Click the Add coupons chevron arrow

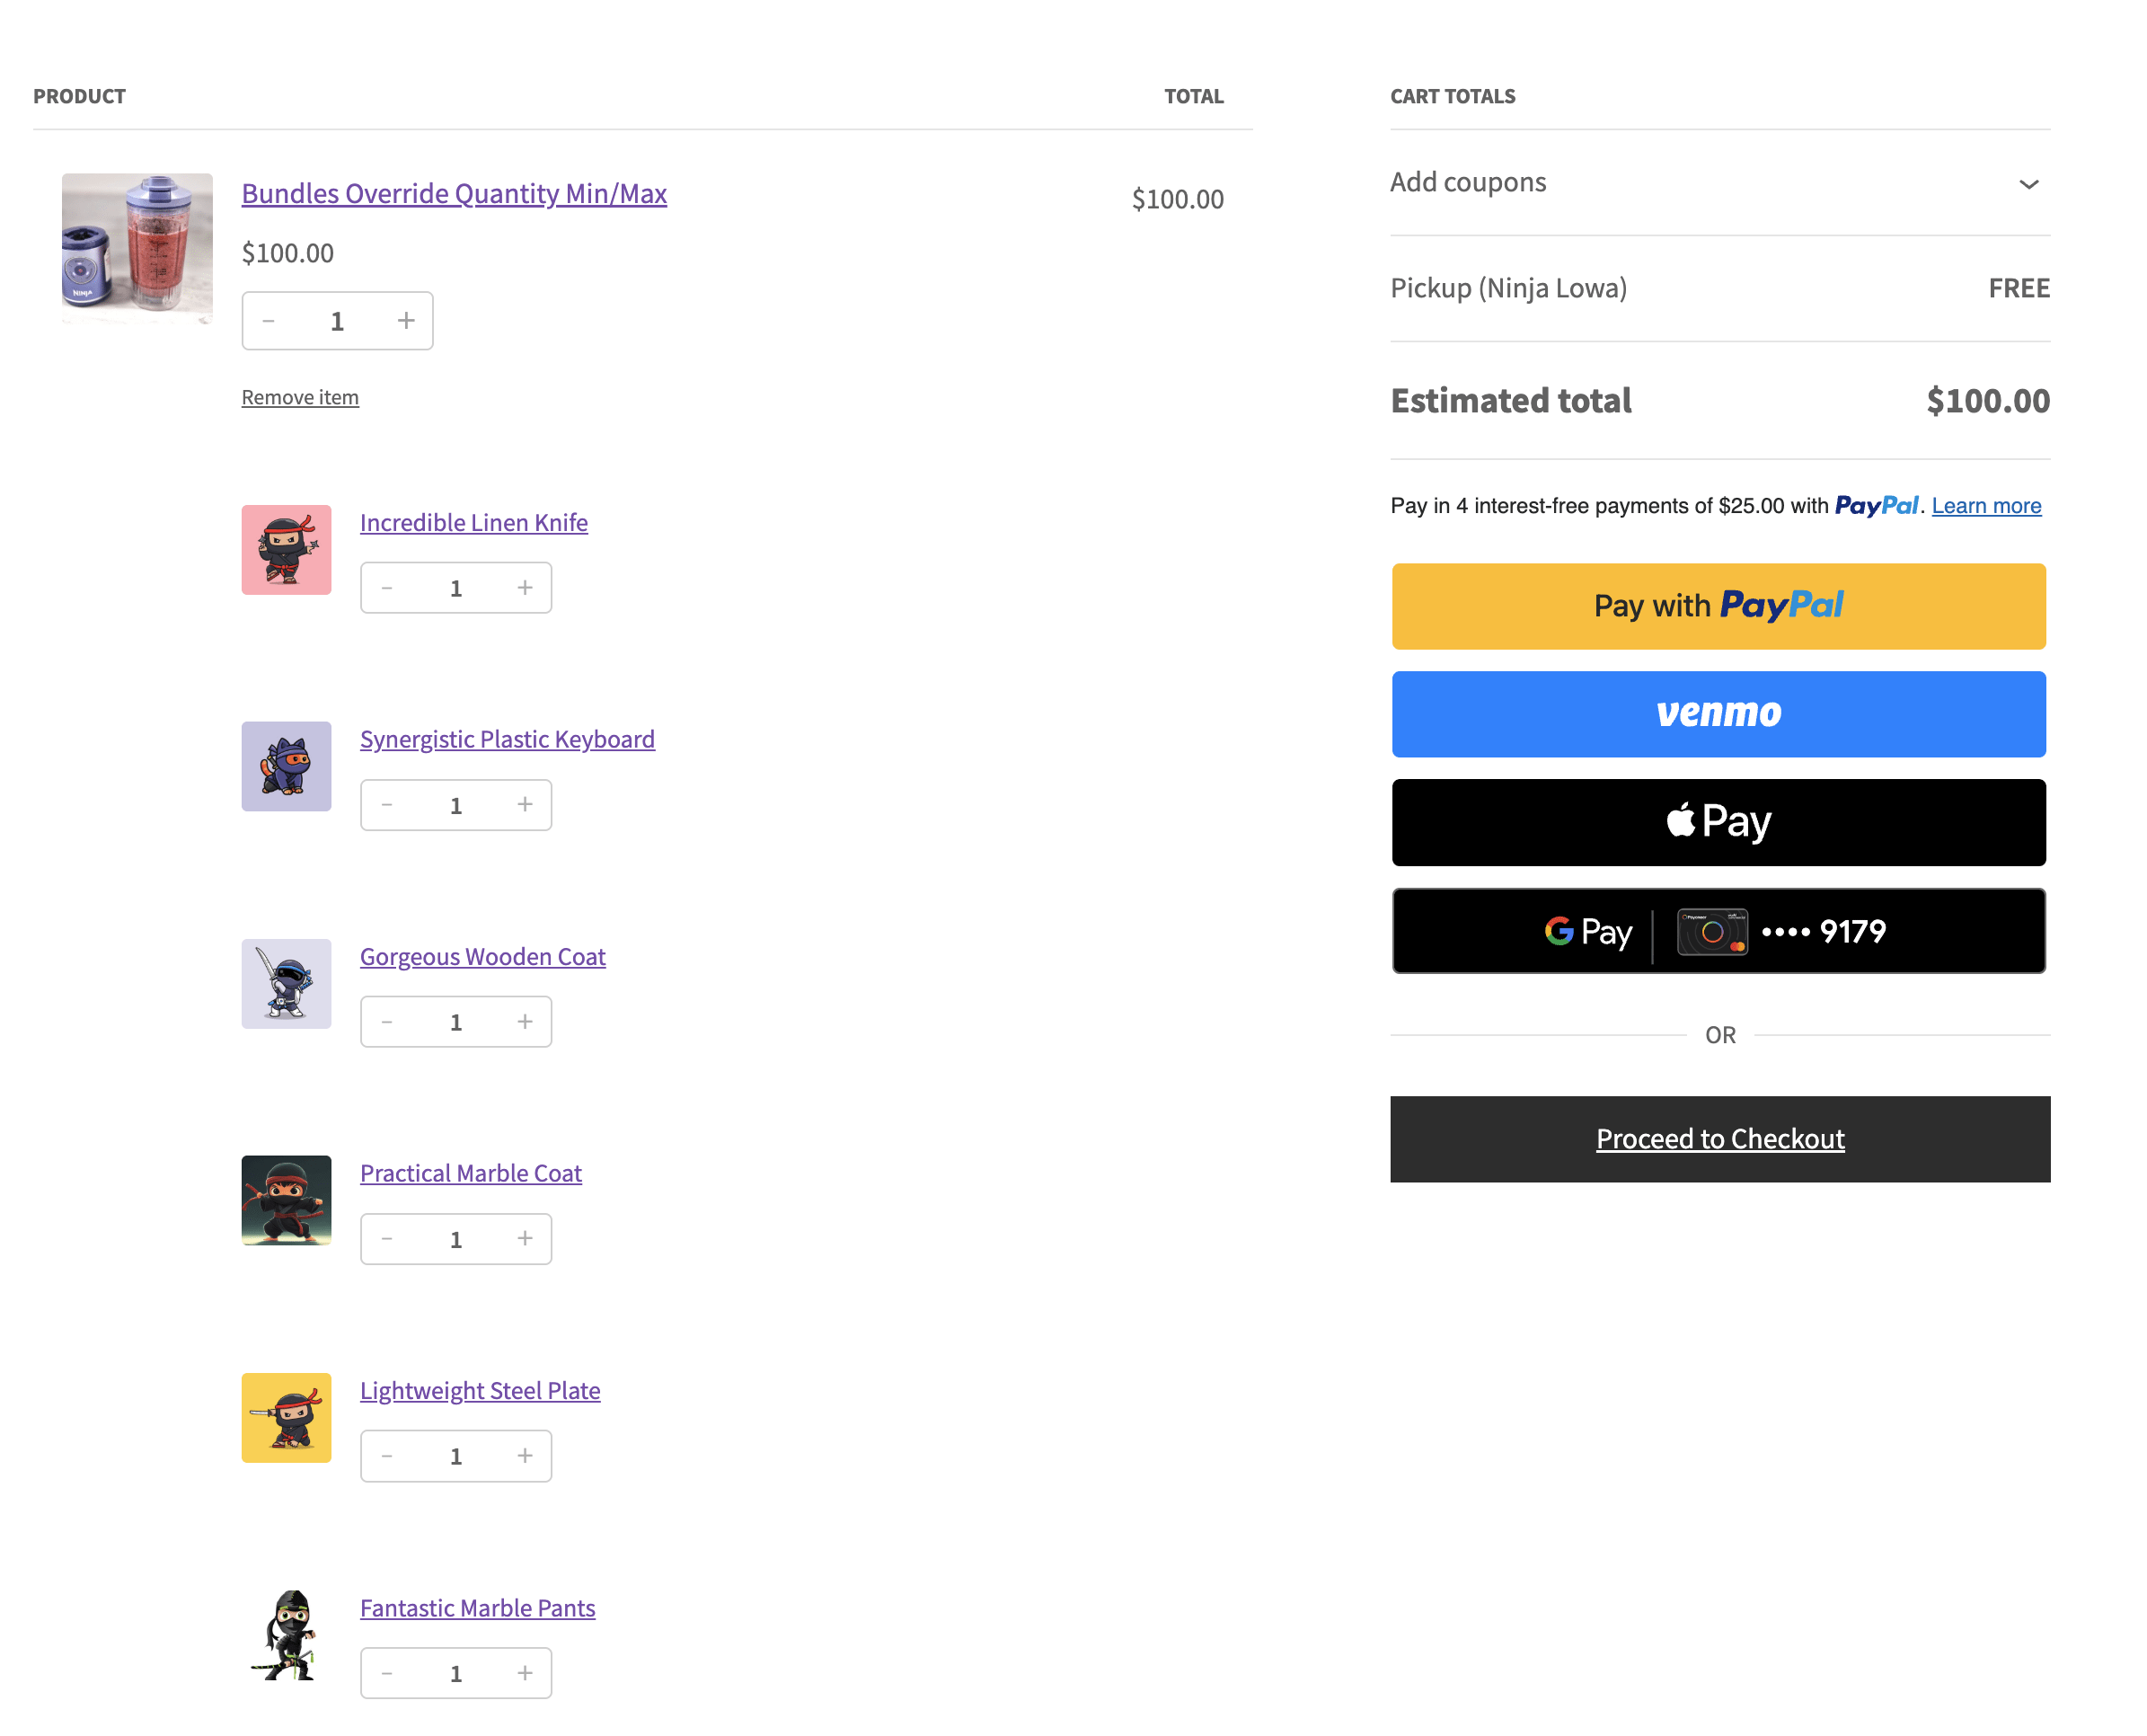2028,184
